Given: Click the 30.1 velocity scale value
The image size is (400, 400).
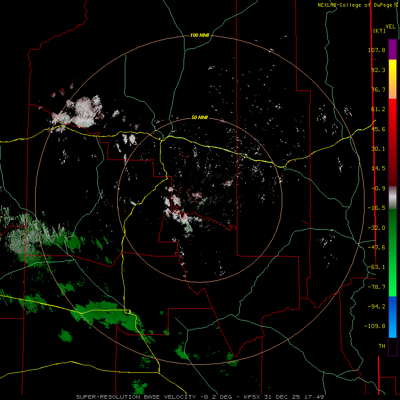Looking at the screenshot, I should [x=378, y=149].
